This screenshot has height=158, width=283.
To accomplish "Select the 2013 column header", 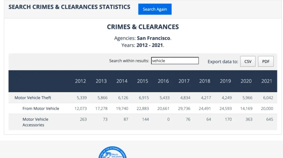I will (x=101, y=81).
